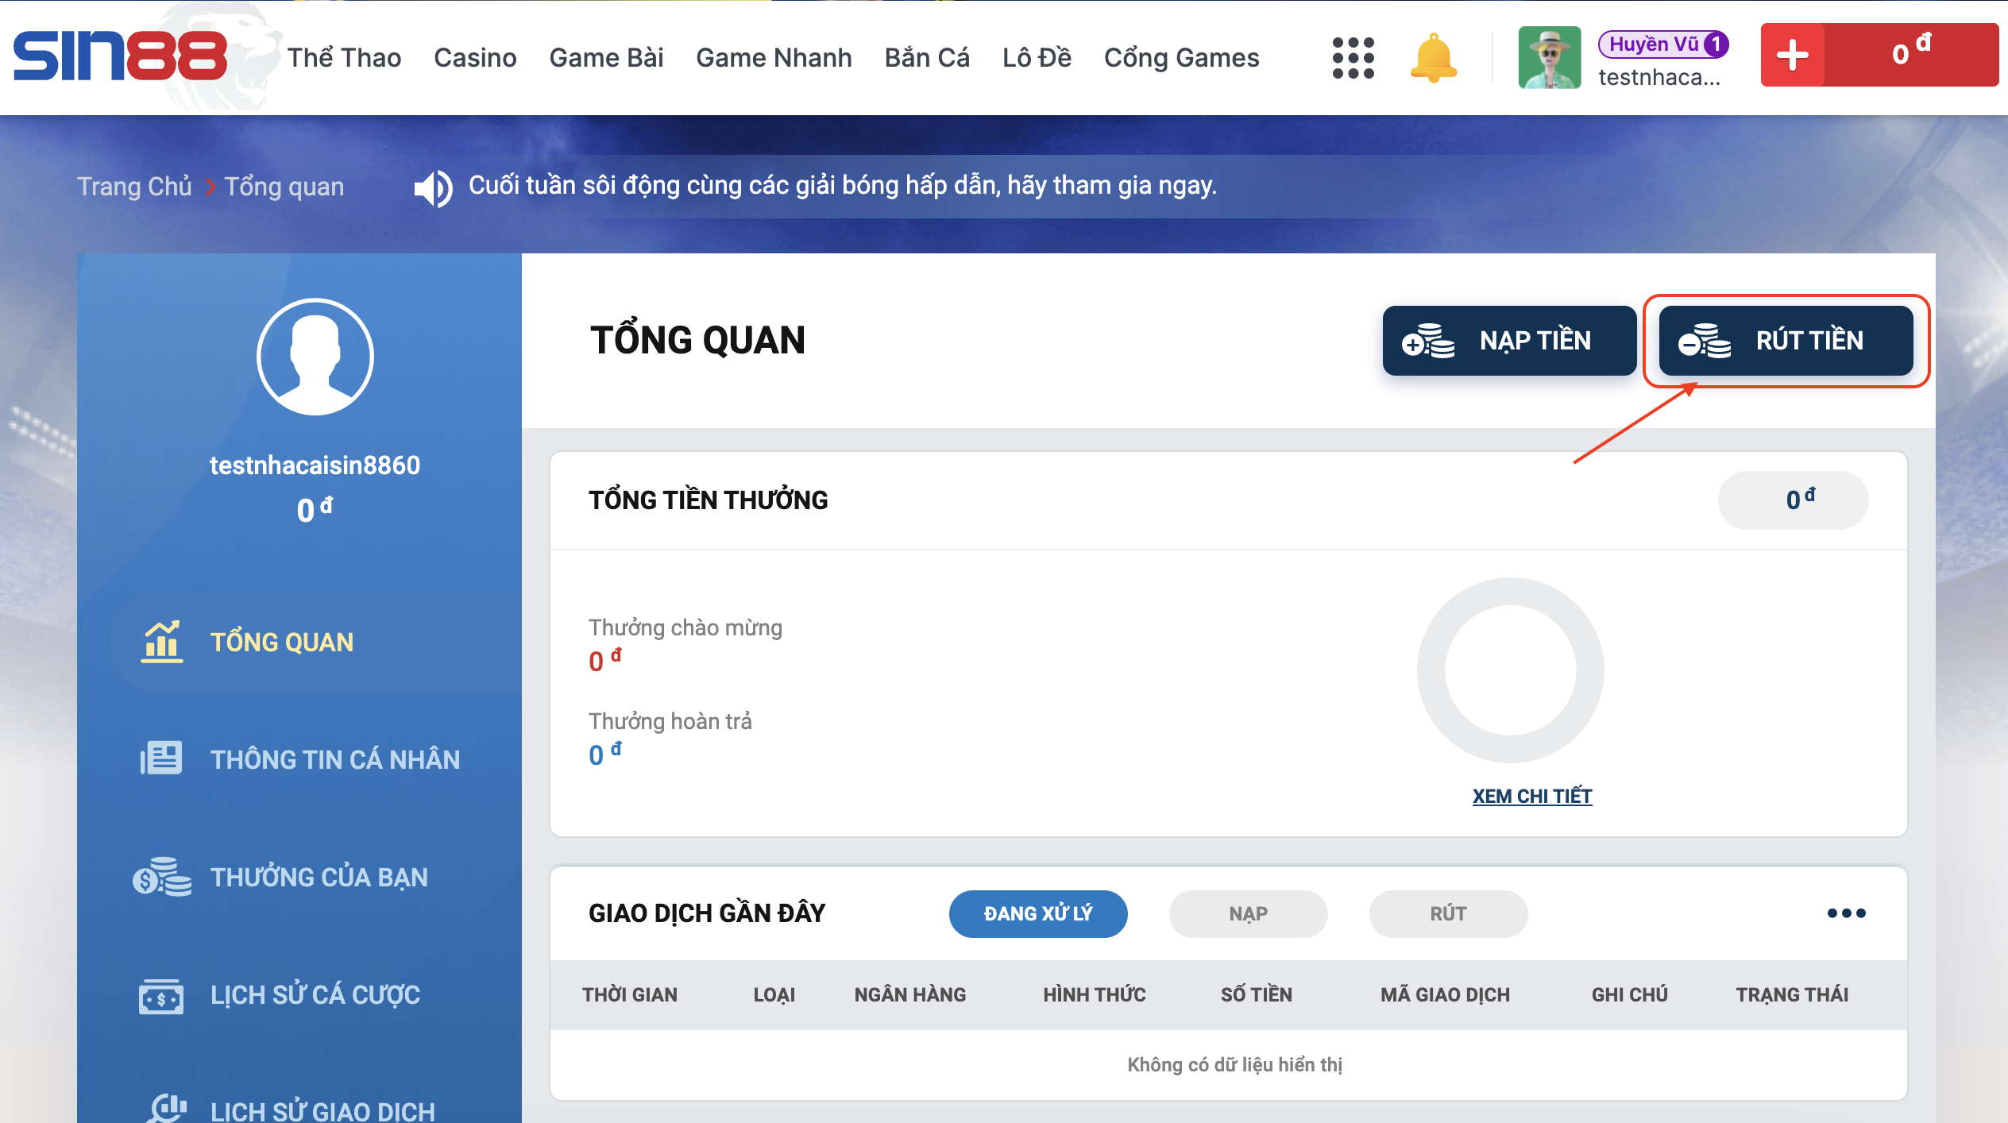The width and height of the screenshot is (2008, 1123).
Task: Open Game Bài menu
Action: click(606, 58)
